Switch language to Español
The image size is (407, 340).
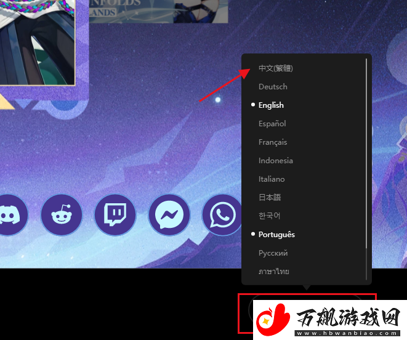pyautogui.click(x=272, y=123)
